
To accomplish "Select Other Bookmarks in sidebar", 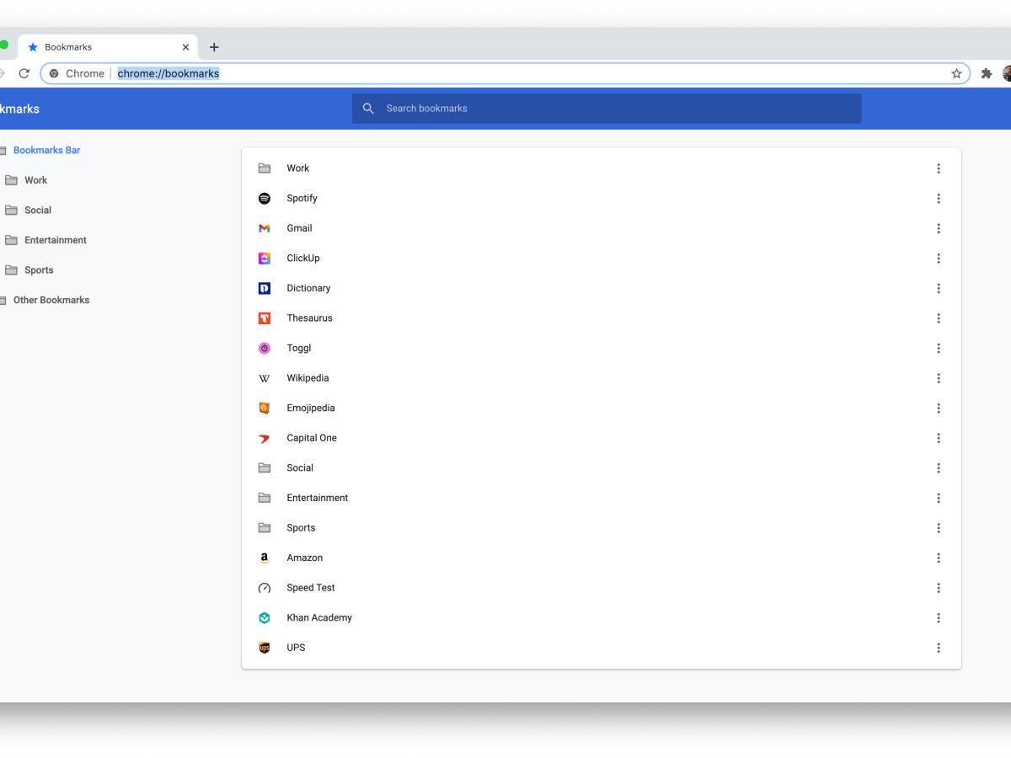I will coord(51,300).
